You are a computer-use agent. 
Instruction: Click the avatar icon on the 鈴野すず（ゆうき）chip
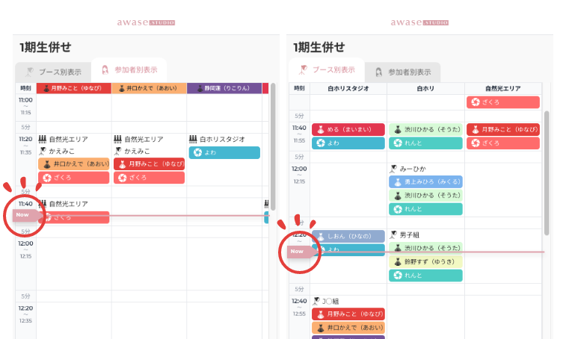click(x=397, y=261)
